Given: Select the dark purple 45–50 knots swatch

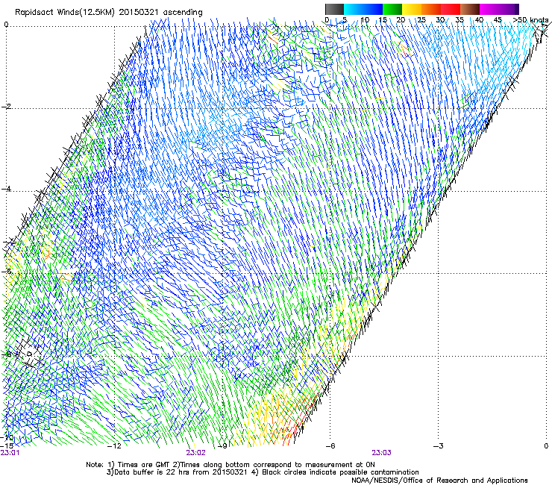Looking at the screenshot, I should tap(509, 9).
